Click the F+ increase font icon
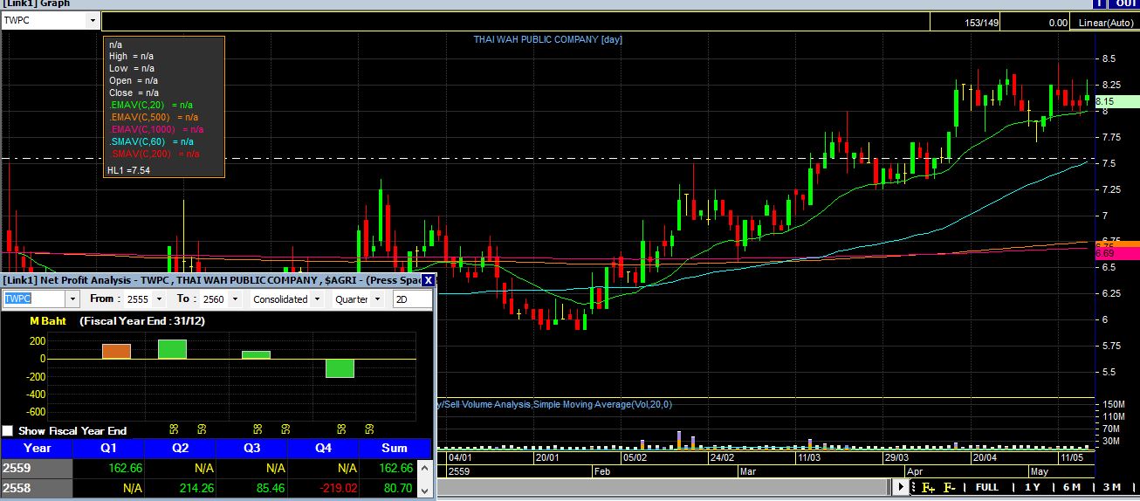 pyautogui.click(x=928, y=487)
